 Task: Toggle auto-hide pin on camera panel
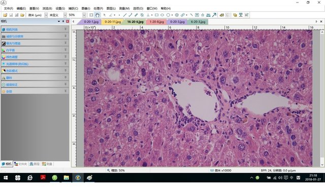tap(63, 21)
